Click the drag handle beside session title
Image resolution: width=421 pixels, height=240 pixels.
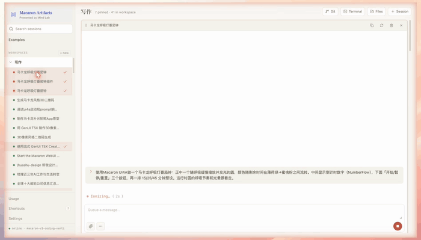86,25
